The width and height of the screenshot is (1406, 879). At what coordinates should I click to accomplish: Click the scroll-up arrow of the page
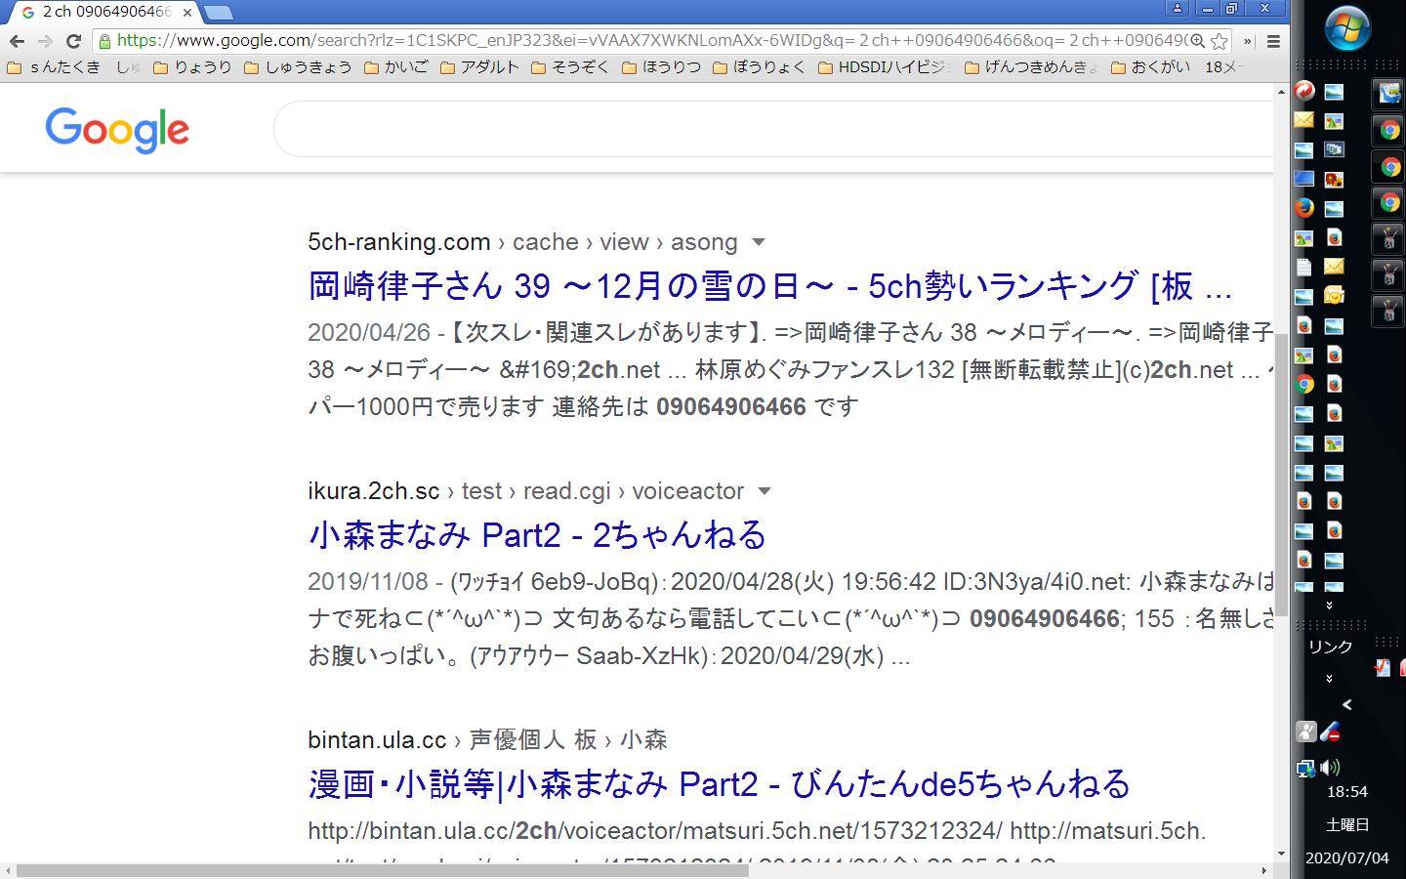[x=1281, y=91]
